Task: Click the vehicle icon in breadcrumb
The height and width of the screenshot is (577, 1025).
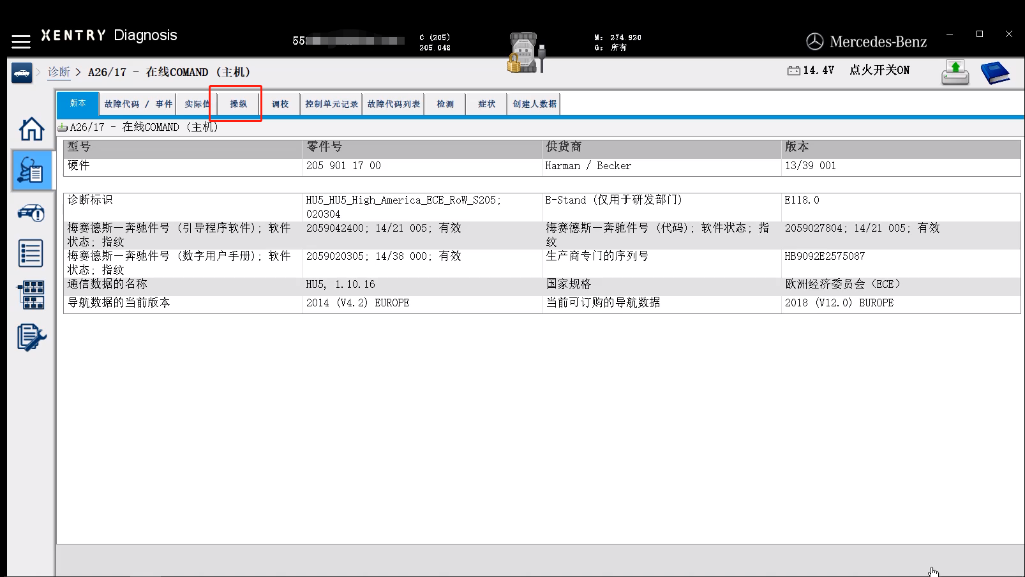Action: 22,73
